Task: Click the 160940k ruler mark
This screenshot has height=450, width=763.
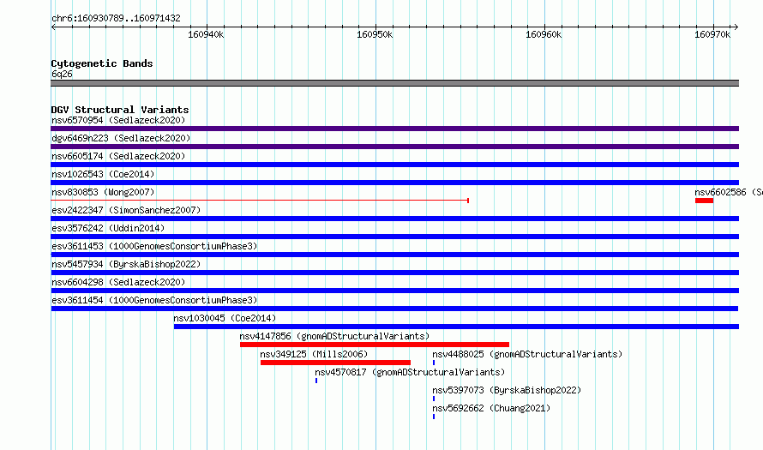Action: (x=206, y=34)
